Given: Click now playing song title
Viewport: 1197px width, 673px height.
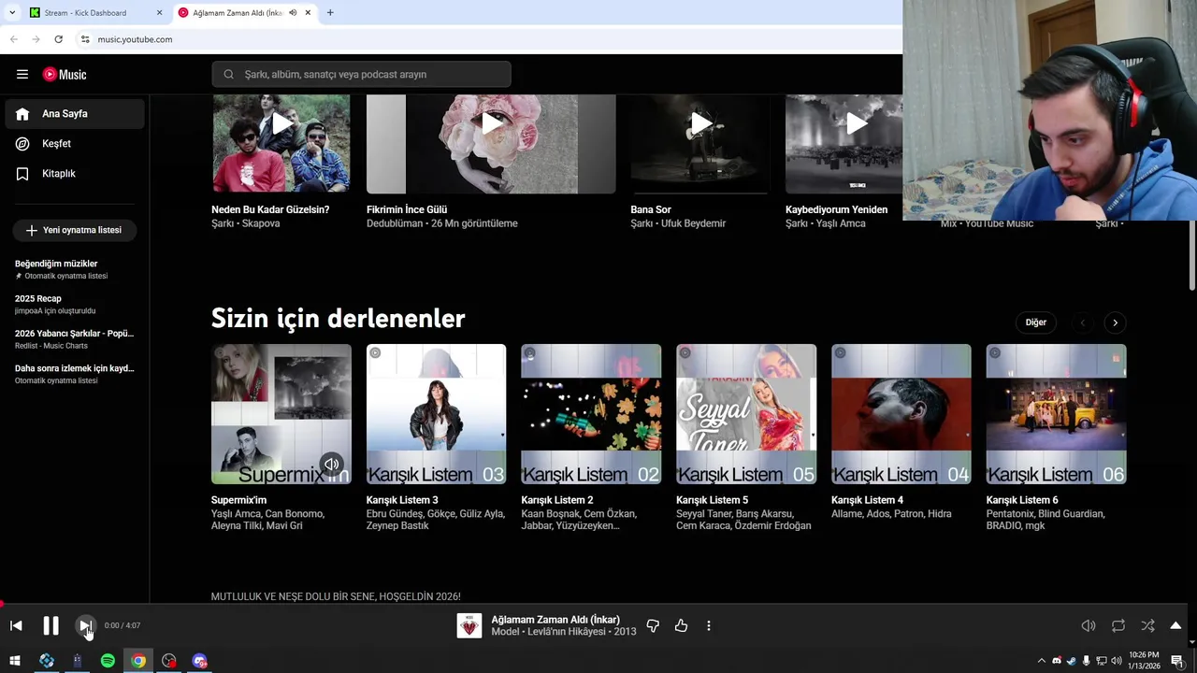Looking at the screenshot, I should pyautogui.click(x=555, y=620).
